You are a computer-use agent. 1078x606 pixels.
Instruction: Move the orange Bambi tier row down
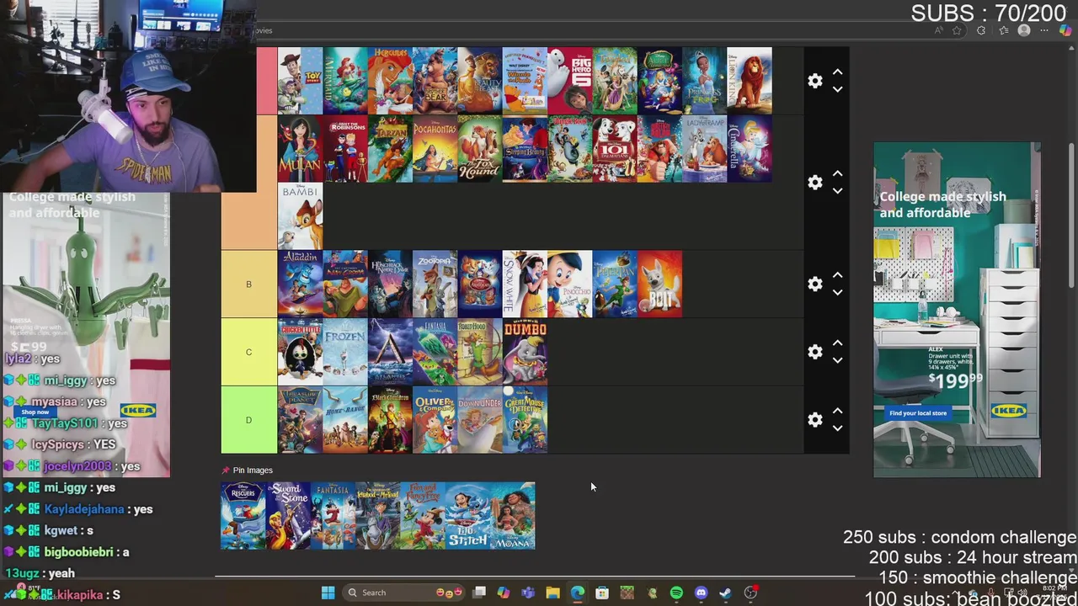tap(837, 191)
